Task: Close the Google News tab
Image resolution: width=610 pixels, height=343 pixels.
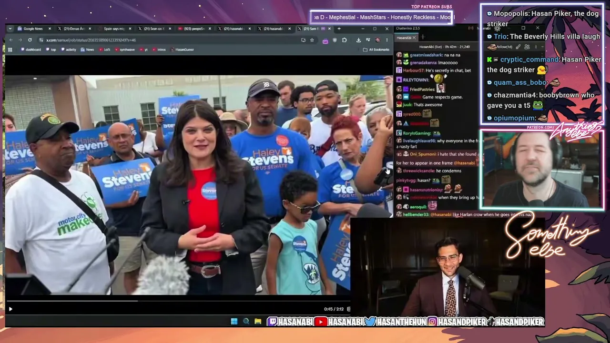Action: [x=50, y=29]
